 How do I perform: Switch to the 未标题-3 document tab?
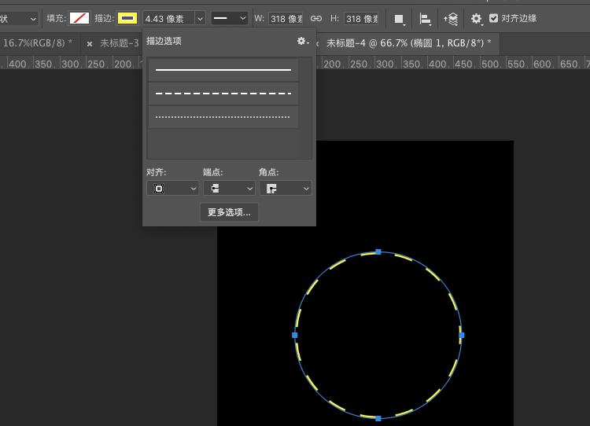[120, 43]
